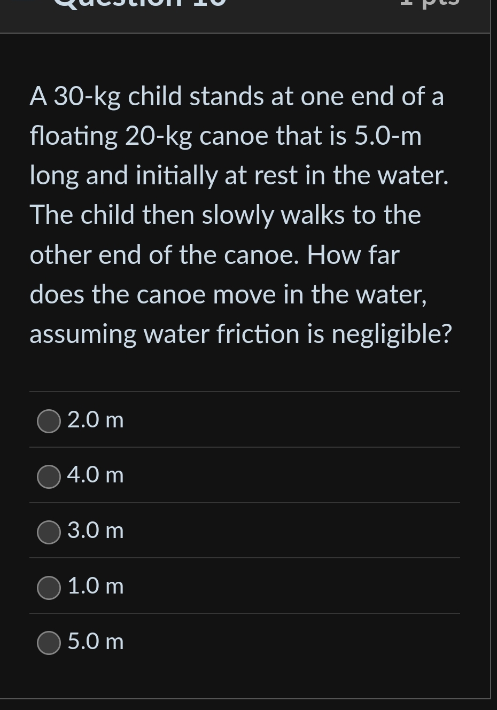The height and width of the screenshot is (710, 497).
Task: Click the separator between 2.0 m and 4.0 m
Action: coord(244,448)
